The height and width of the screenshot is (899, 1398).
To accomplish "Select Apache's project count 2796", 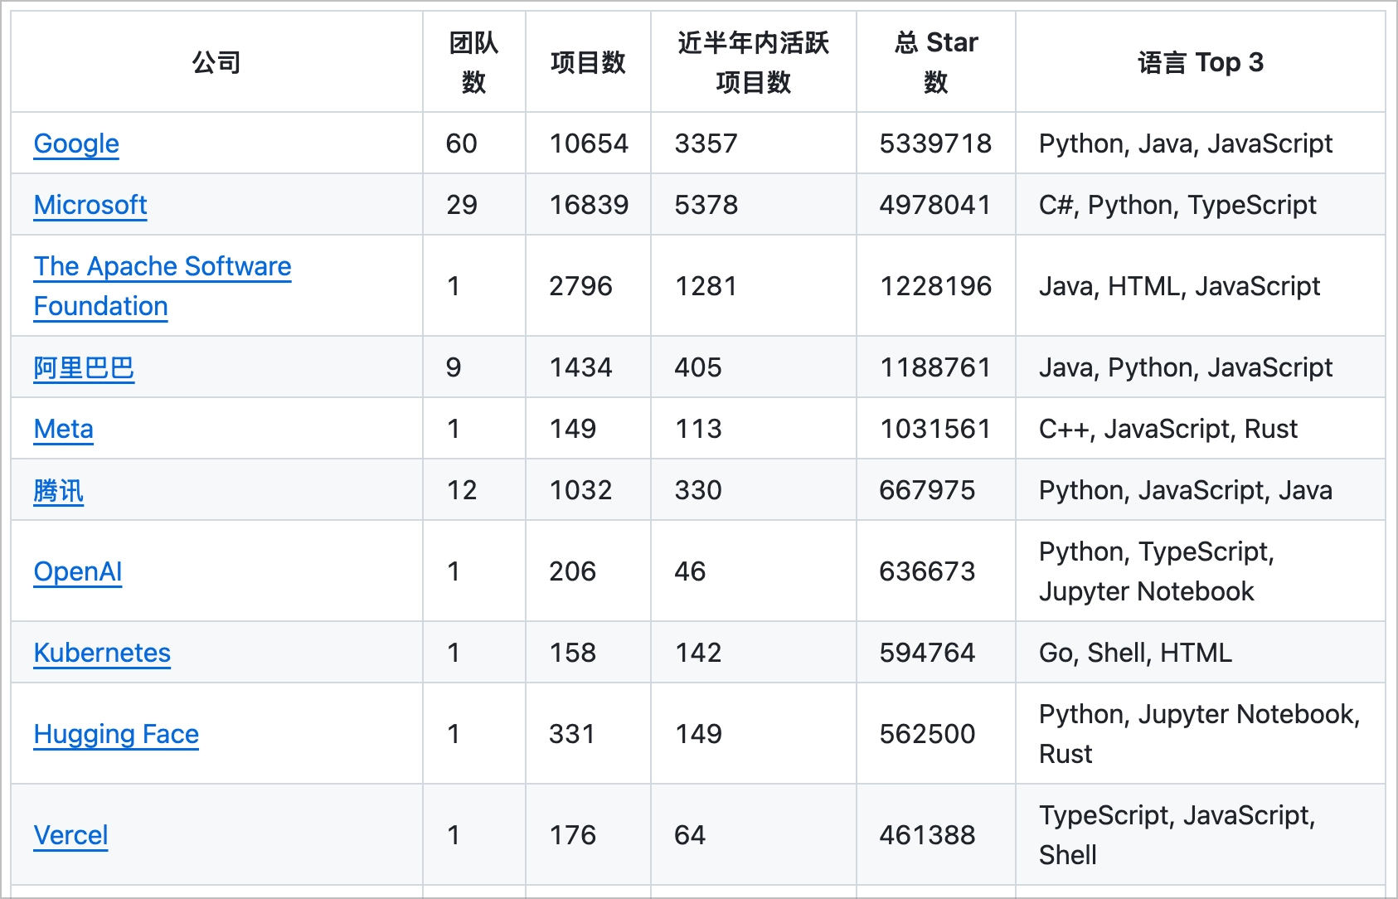I will click(580, 286).
